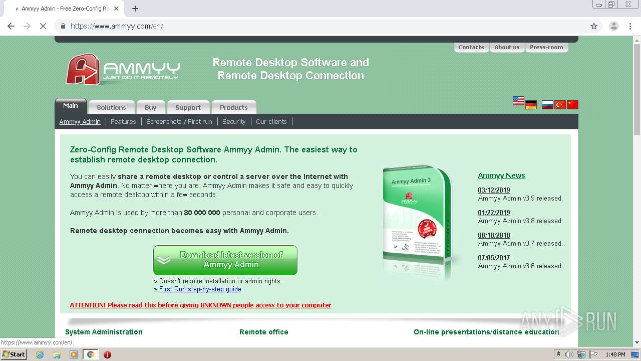View site security padlock info
Viewport: 641px width, 361px height.
(63, 26)
